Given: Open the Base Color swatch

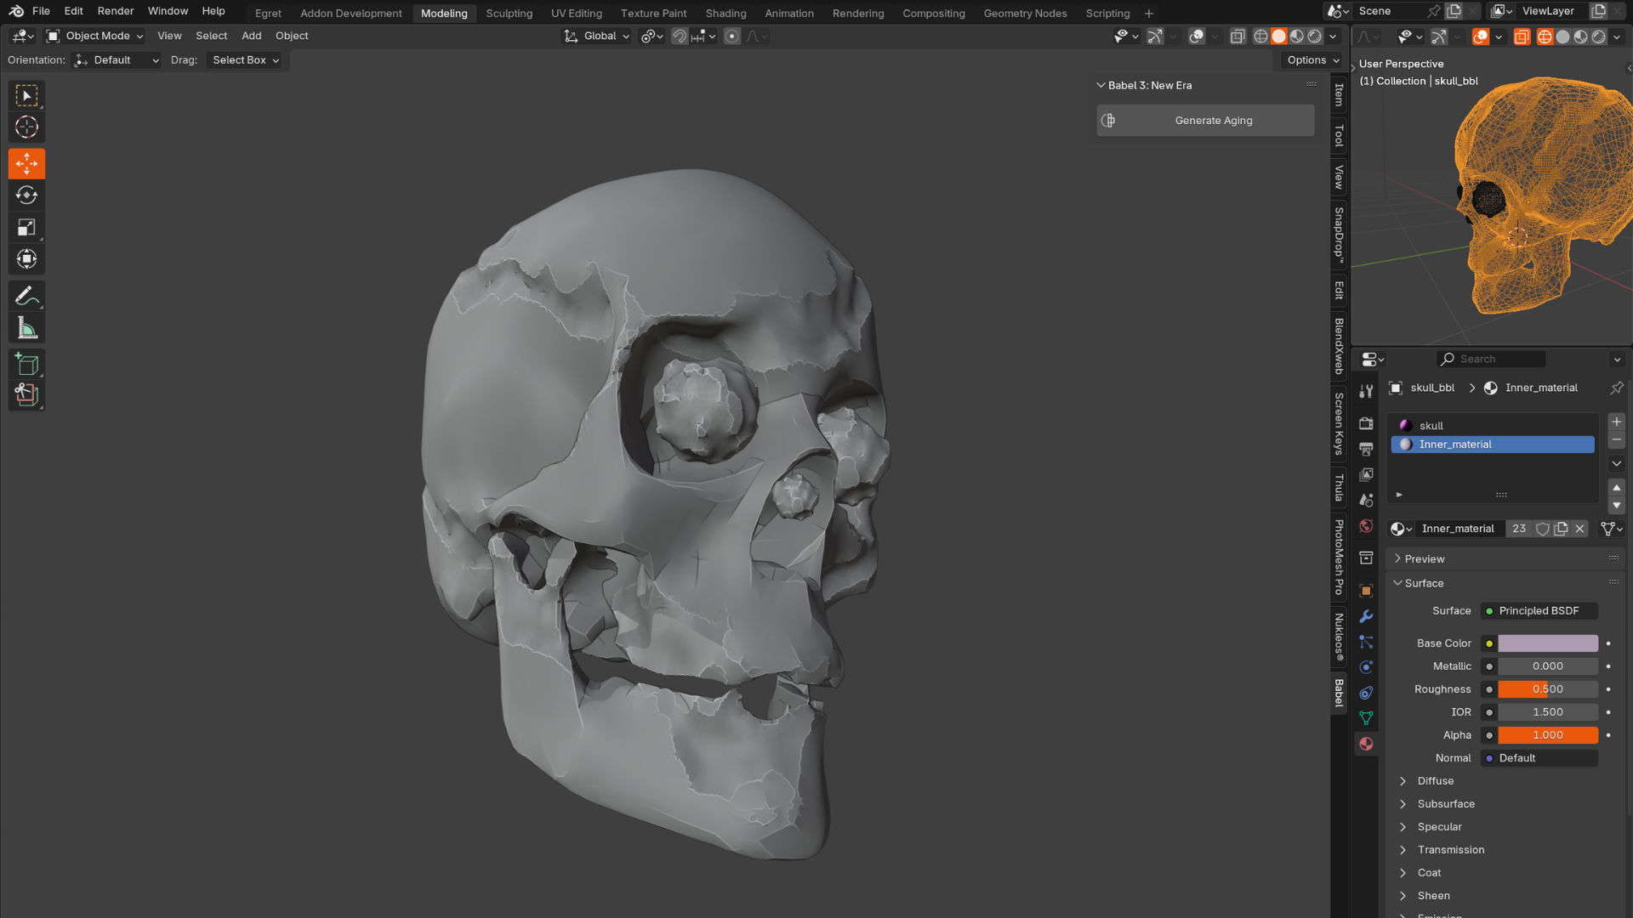Looking at the screenshot, I should tap(1547, 643).
